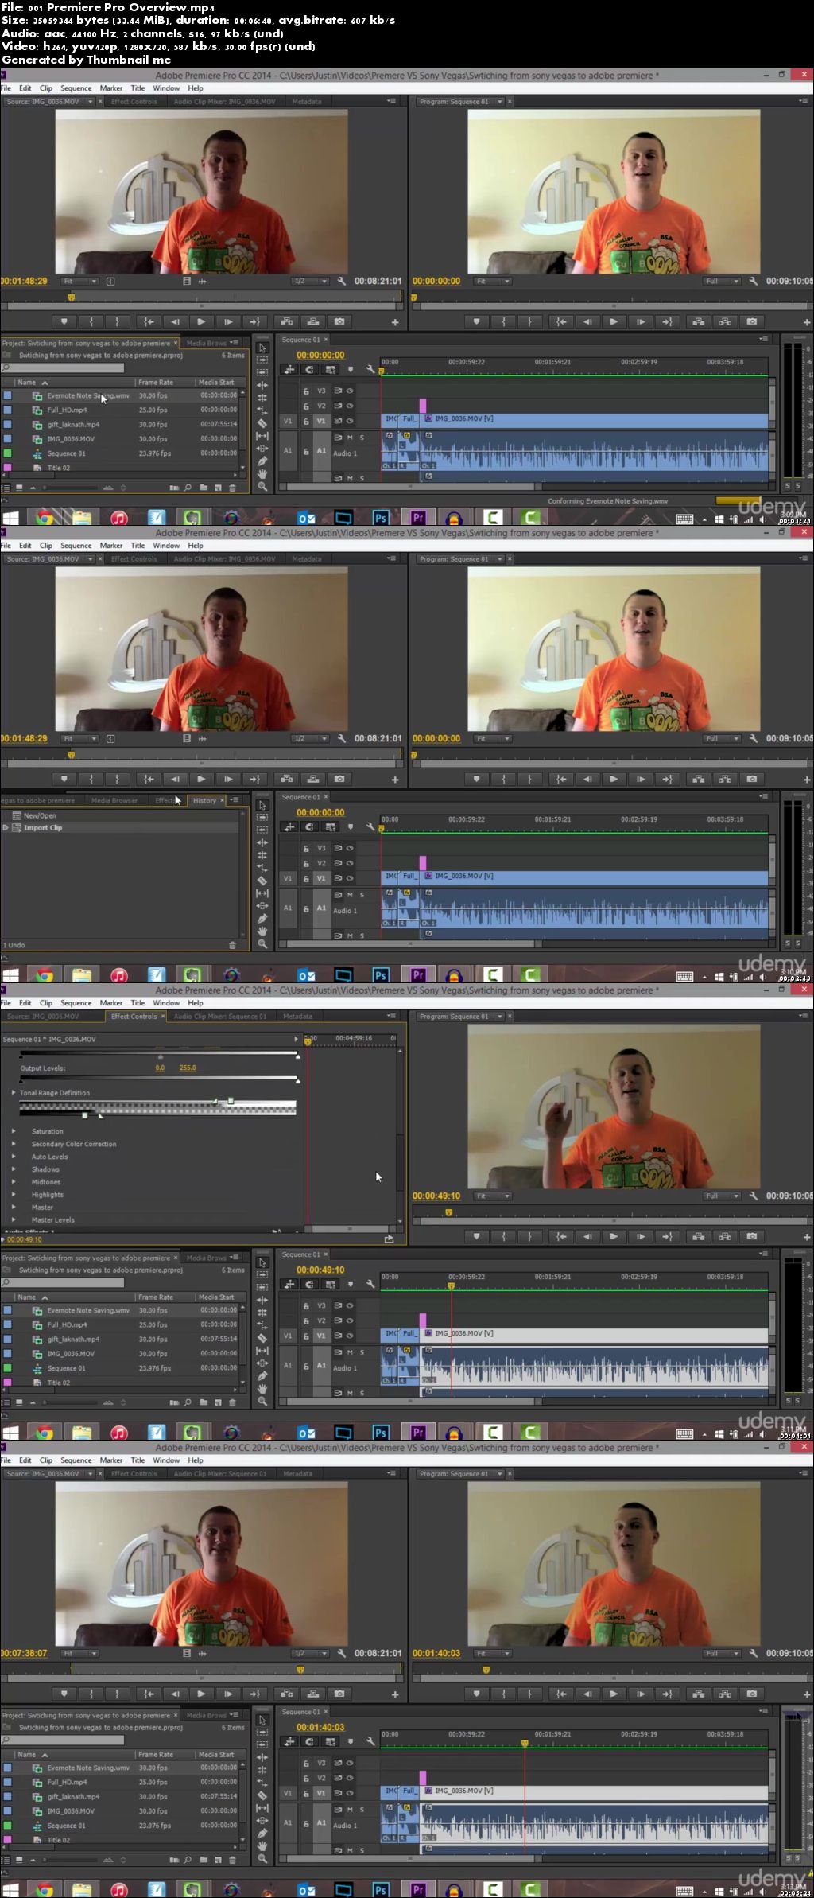Select Import Clip history state
The image size is (814, 1898).
click(x=121, y=827)
